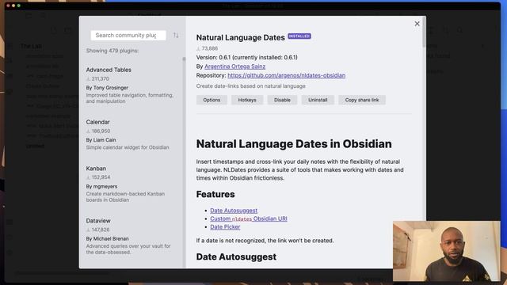Open the github nldates-obsidian repository link
This screenshot has width=507, height=285.
click(286, 75)
